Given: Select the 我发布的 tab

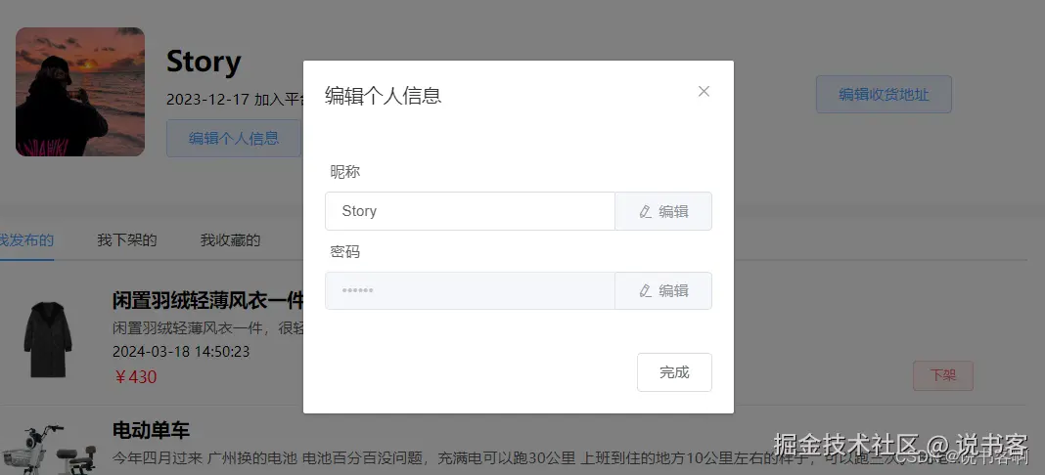Looking at the screenshot, I should pyautogui.click(x=26, y=240).
